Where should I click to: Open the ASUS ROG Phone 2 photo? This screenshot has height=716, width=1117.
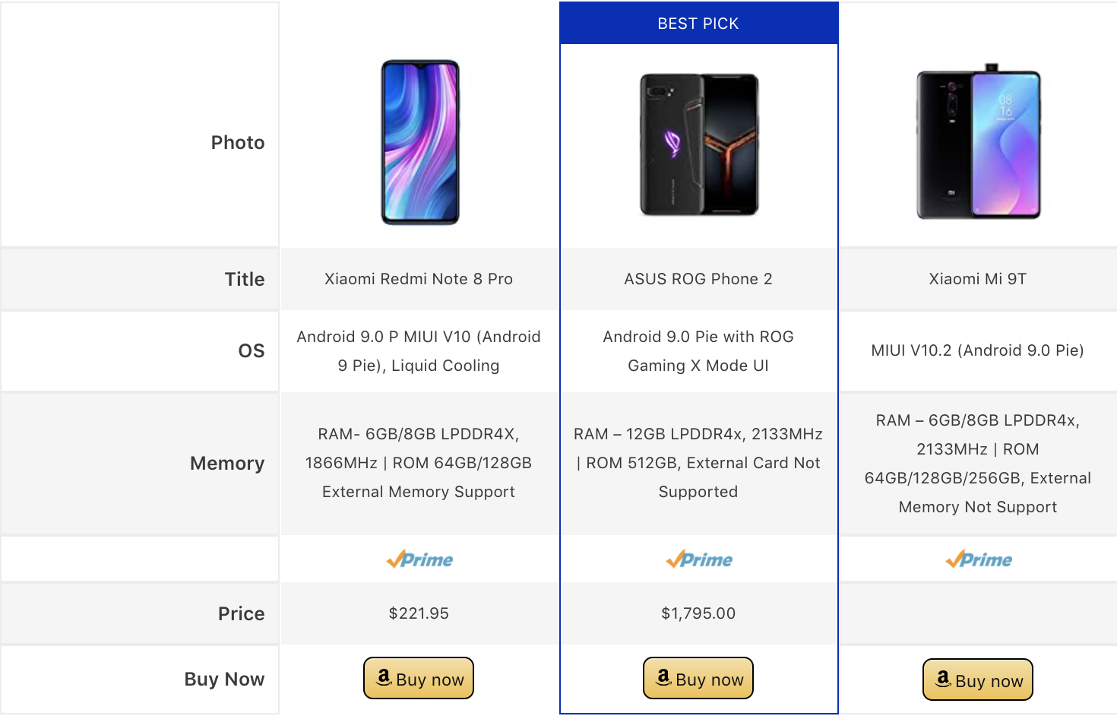click(699, 144)
